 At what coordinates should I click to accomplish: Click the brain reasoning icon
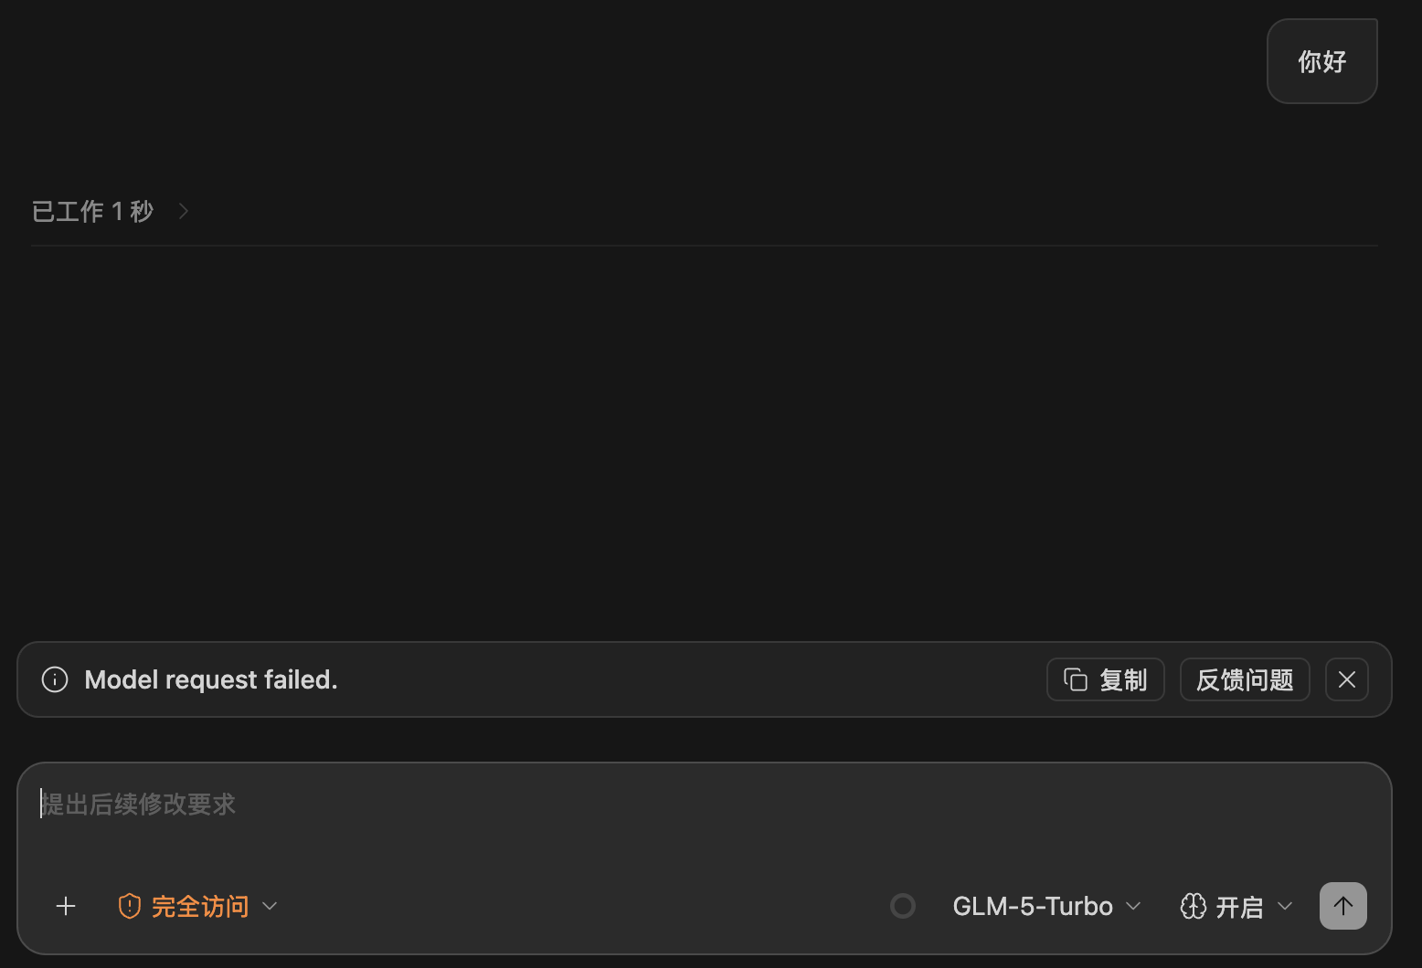click(1194, 906)
